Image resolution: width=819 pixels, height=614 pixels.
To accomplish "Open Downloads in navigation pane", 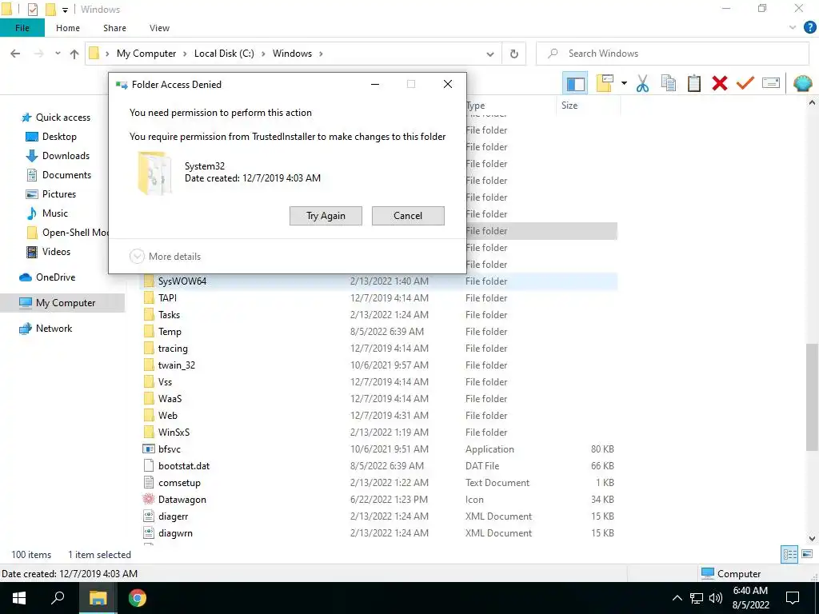I will click(x=66, y=156).
